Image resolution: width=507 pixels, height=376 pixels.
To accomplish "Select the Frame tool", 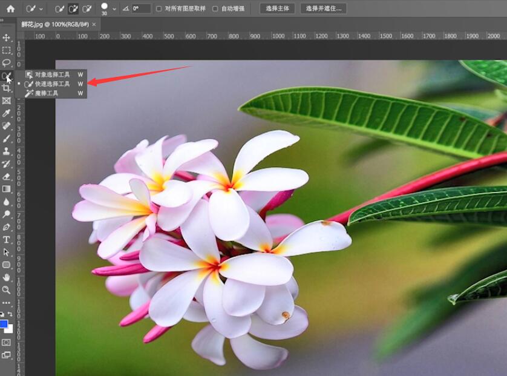I will 6,101.
